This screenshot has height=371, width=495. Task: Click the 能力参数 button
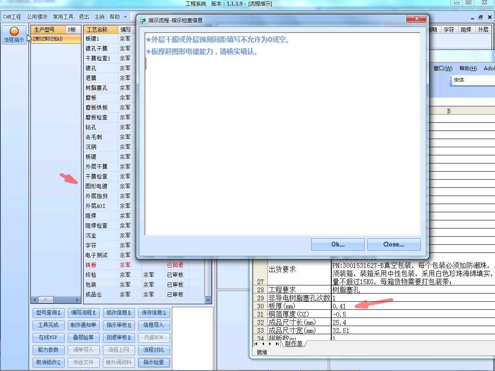pos(48,350)
